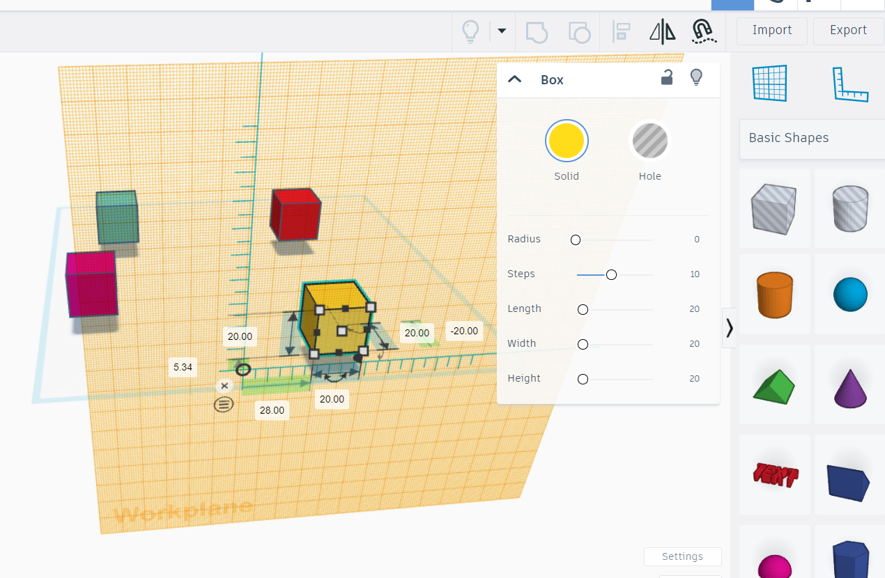The image size is (885, 578).
Task: Pick the orange Cylinder shape
Action: click(774, 295)
